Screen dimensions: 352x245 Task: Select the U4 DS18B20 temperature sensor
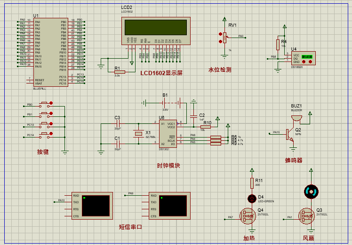(304, 58)
